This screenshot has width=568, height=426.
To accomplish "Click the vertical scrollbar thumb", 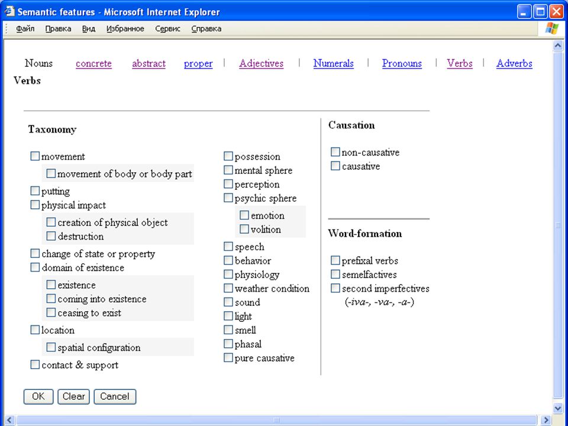I will 558,225.
